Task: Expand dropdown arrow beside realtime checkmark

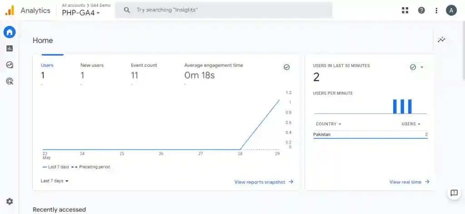Action: (422, 67)
